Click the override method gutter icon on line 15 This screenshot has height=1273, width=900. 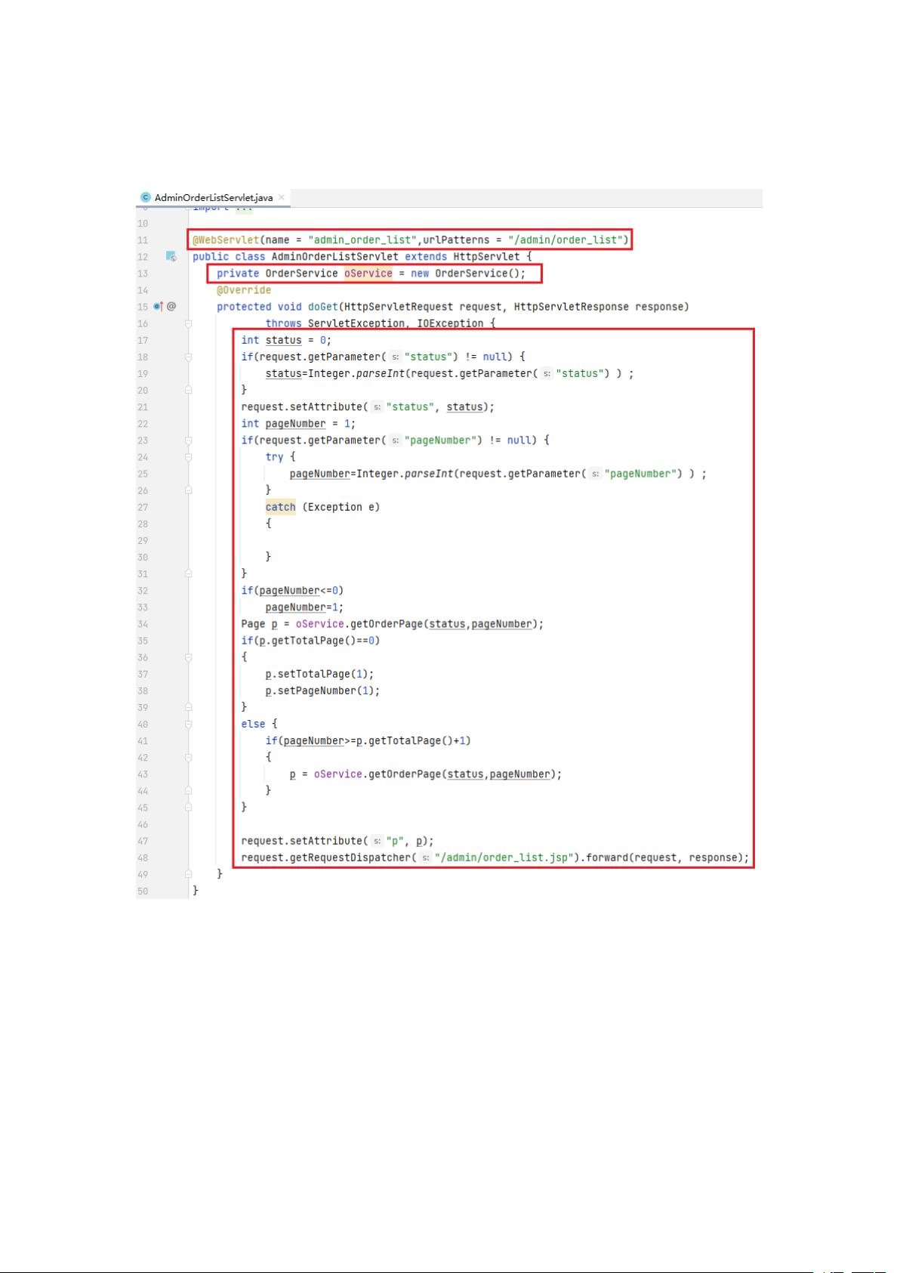click(x=159, y=307)
